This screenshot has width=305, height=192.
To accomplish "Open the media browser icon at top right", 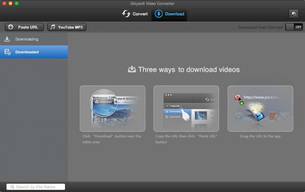I will pyautogui.click(x=294, y=14).
